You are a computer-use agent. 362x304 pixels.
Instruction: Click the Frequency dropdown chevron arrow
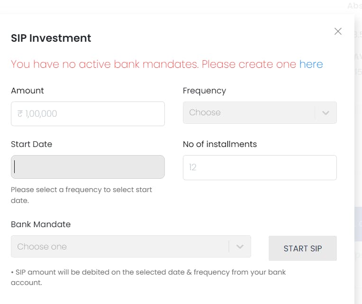click(326, 113)
